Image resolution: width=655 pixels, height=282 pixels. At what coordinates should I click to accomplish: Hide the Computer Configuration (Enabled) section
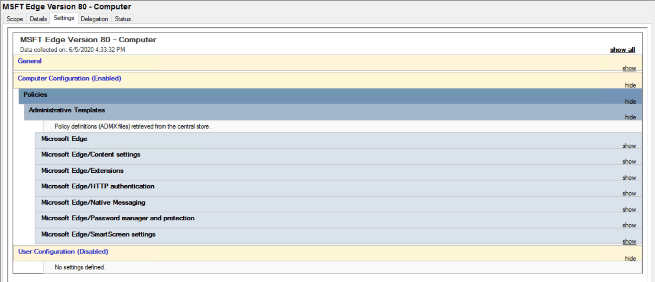(630, 85)
